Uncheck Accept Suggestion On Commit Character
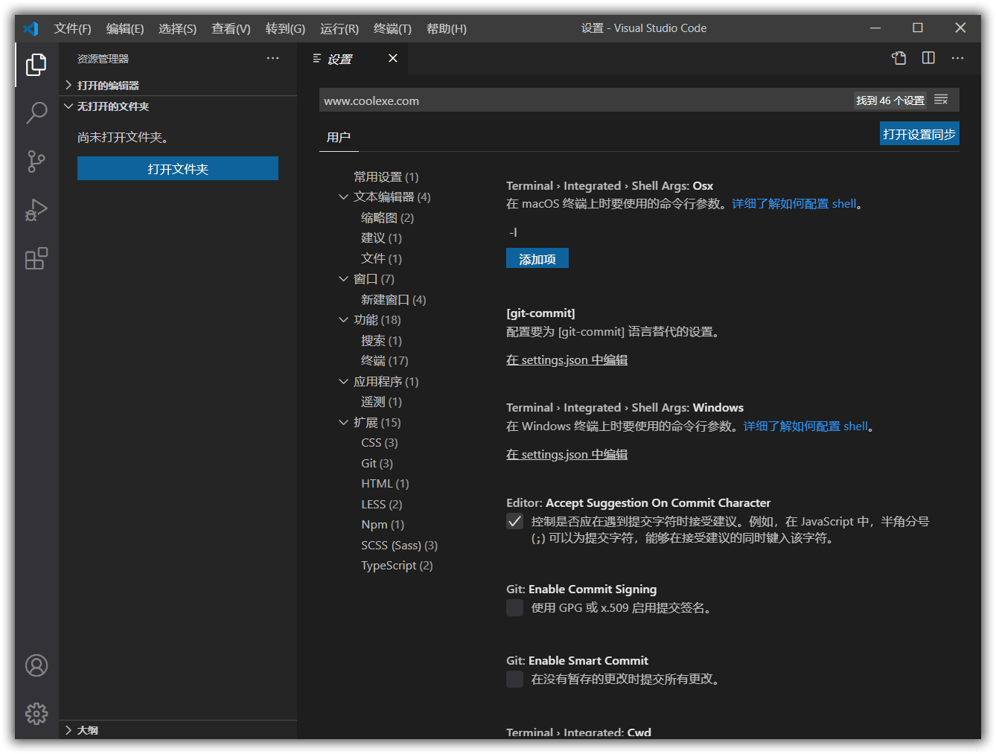The width and height of the screenshot is (996, 754). [514, 521]
